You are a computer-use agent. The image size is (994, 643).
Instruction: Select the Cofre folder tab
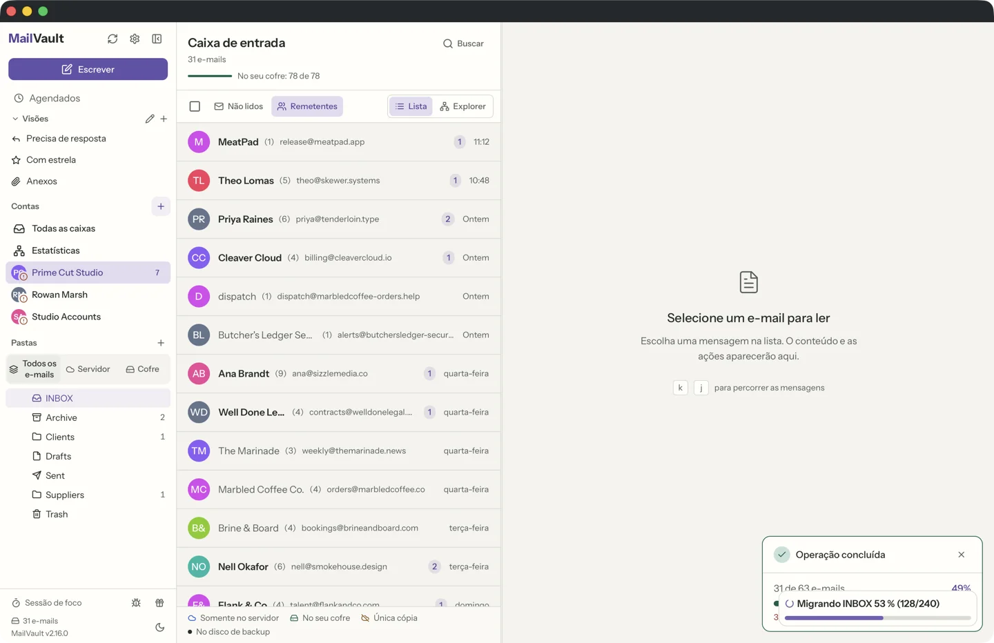(x=143, y=369)
